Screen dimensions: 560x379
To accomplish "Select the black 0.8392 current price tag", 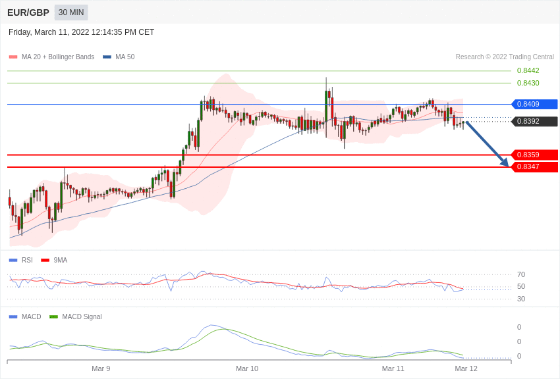I will click(x=535, y=121).
